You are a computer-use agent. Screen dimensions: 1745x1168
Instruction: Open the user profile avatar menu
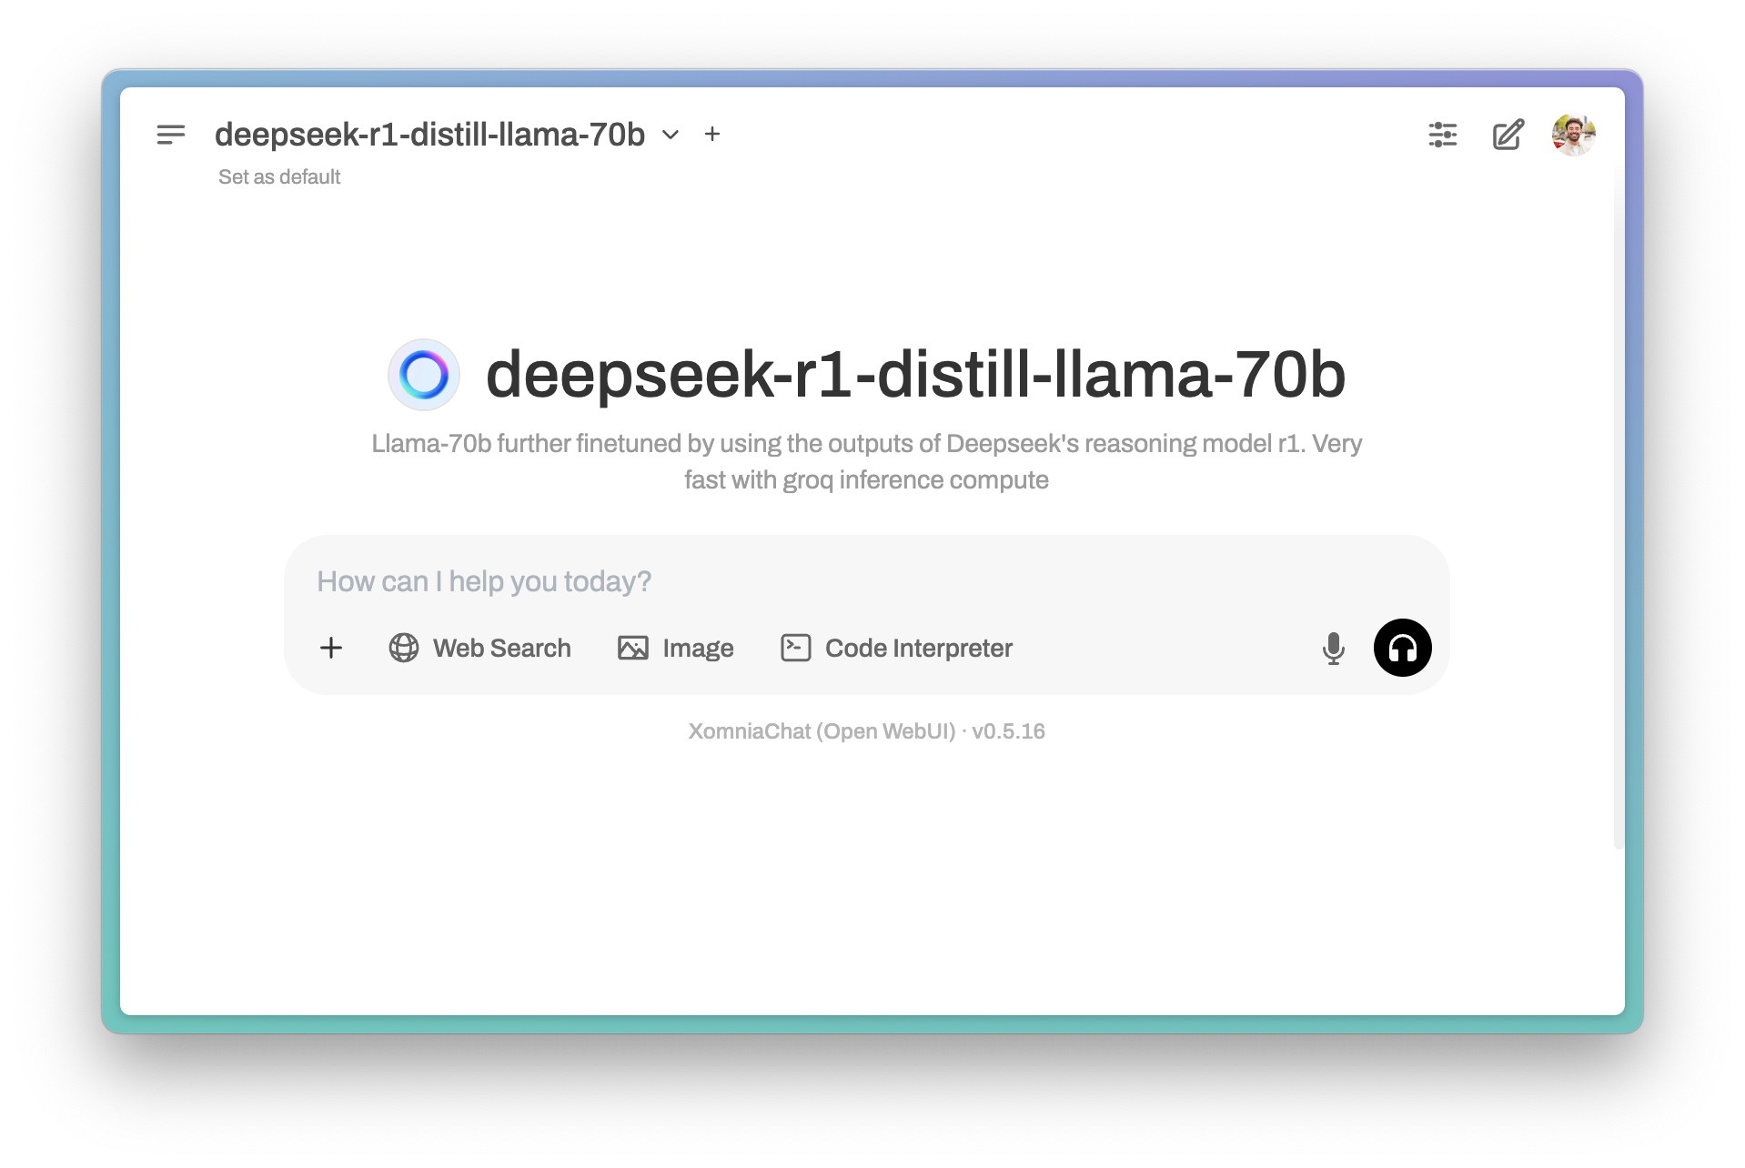pos(1573,135)
